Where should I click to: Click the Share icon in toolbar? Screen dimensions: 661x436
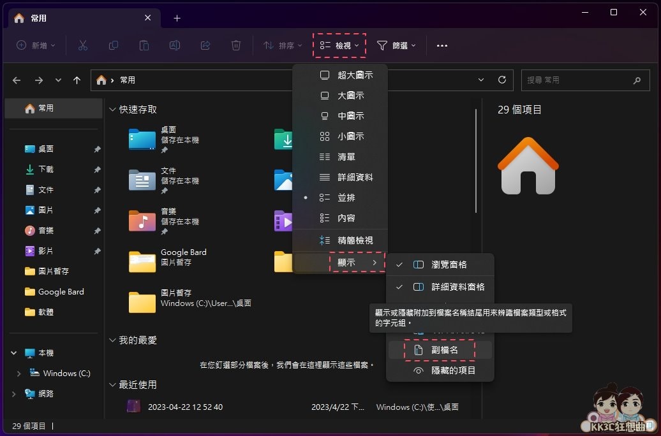pyautogui.click(x=205, y=45)
